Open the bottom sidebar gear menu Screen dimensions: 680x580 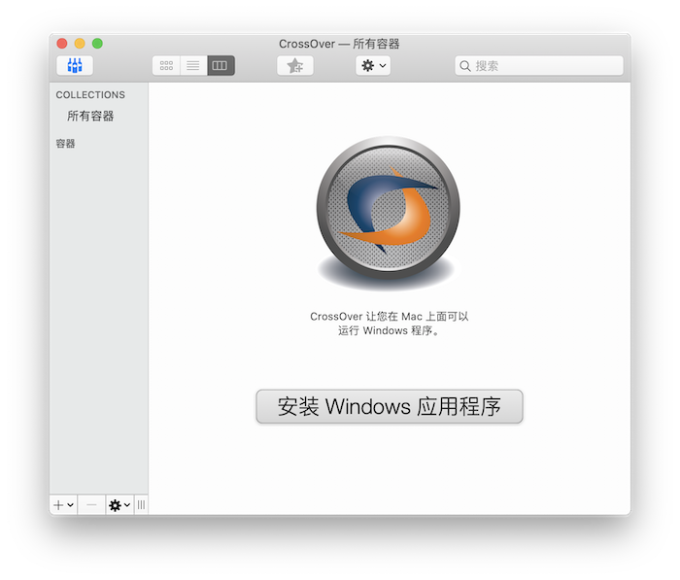119,505
